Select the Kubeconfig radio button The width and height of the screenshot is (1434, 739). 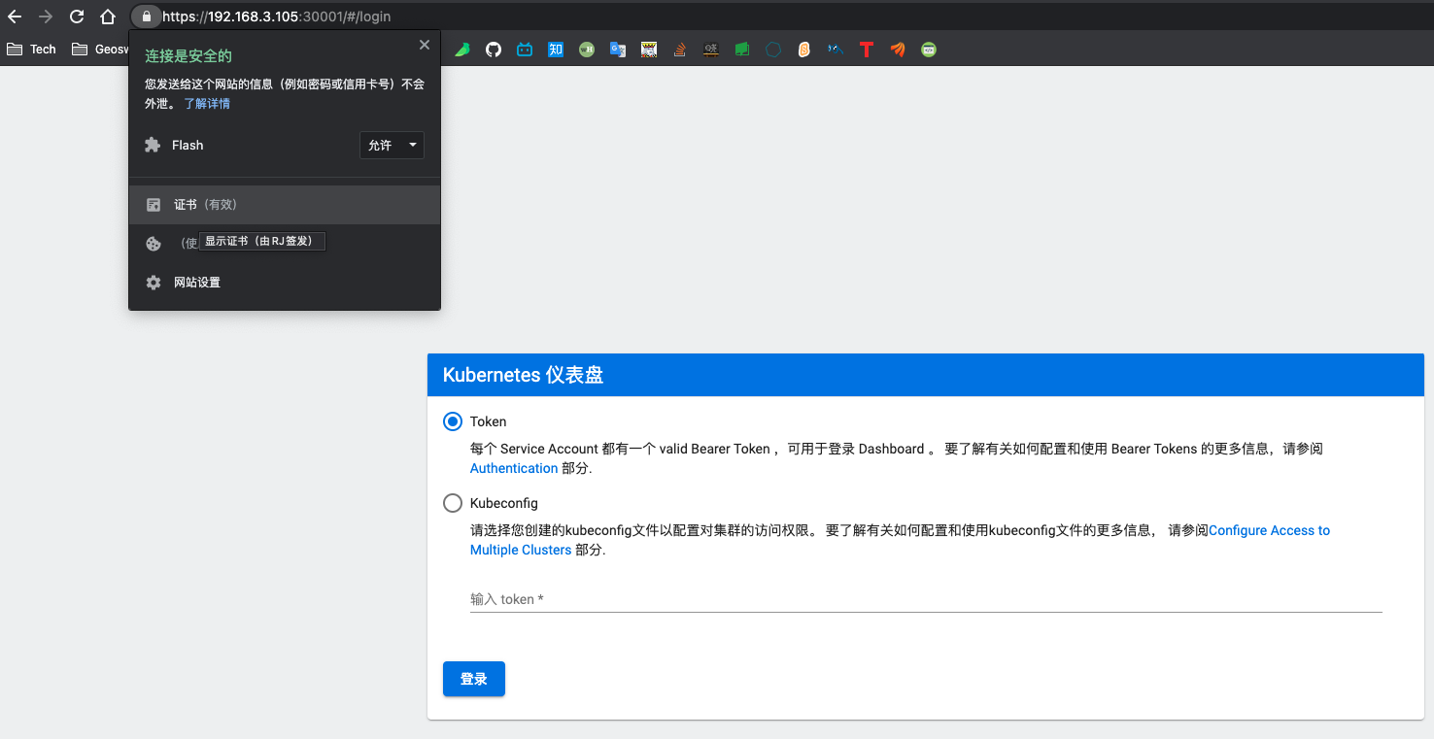(453, 503)
